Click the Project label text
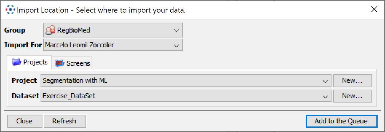Screen dimensions: 385x132 coord(24,81)
